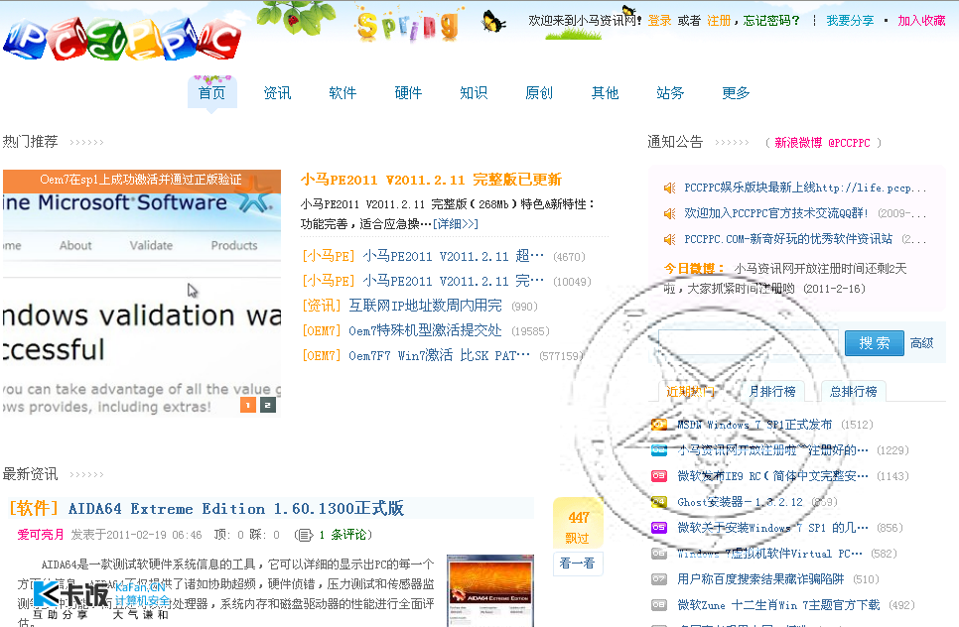959x627 pixels.
Task: Click the comment bubble icon beside 1 条评论
Action: coord(304,536)
